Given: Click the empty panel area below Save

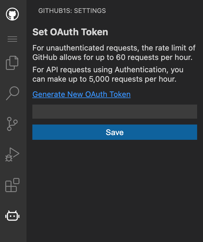Looking at the screenshot, I should point(115,190).
